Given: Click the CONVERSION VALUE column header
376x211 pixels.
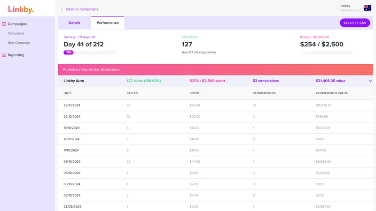Looking at the screenshot, I should [332, 93].
